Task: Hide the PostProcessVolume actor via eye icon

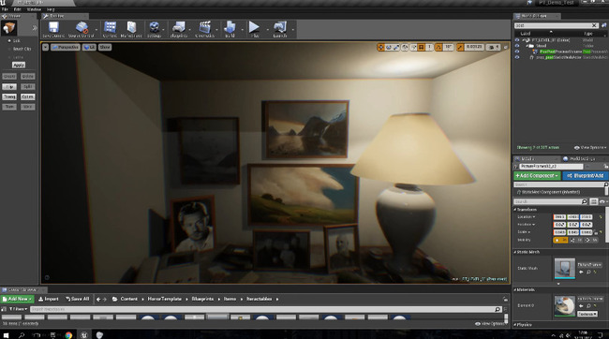Action: (x=517, y=52)
